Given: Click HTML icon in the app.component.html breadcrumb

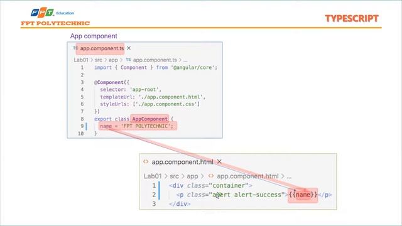Looking at the screenshot, I should [211, 176].
